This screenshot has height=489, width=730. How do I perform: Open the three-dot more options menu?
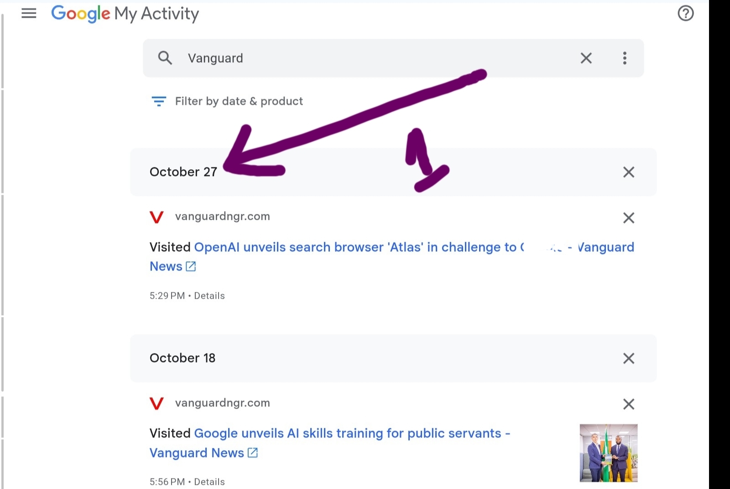point(625,58)
